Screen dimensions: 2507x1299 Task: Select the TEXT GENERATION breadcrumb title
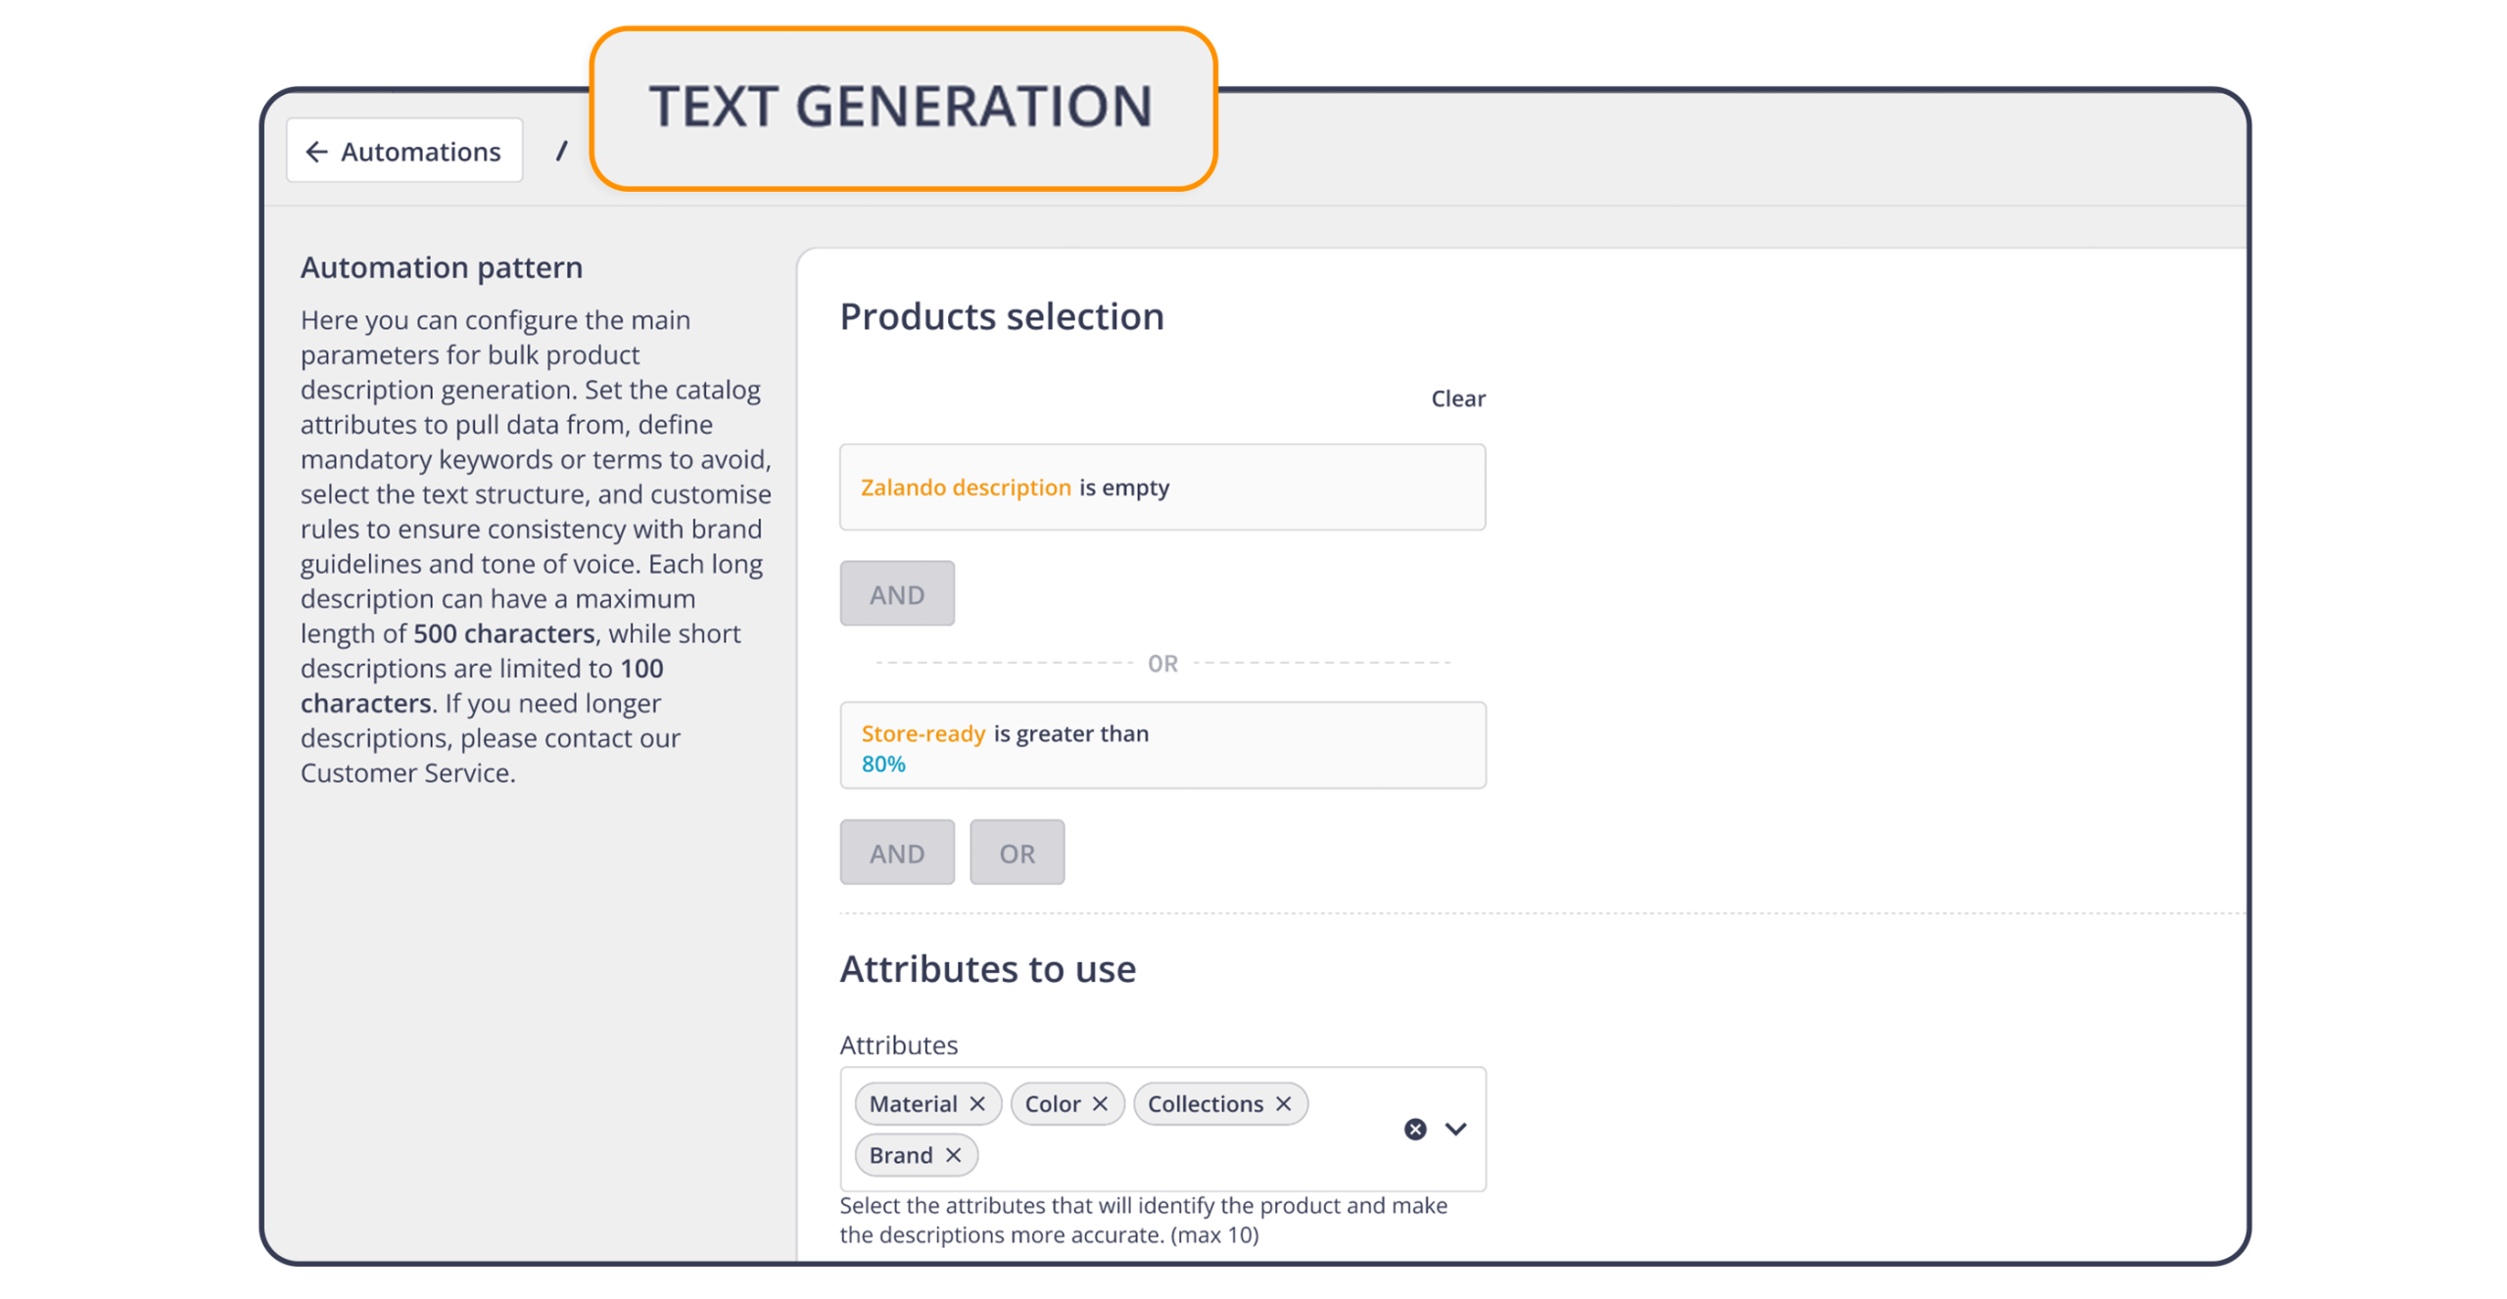pos(901,106)
